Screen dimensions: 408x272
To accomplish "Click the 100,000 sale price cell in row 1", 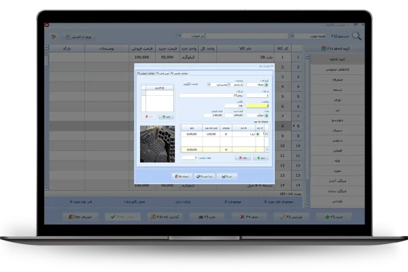I will point(142,57).
